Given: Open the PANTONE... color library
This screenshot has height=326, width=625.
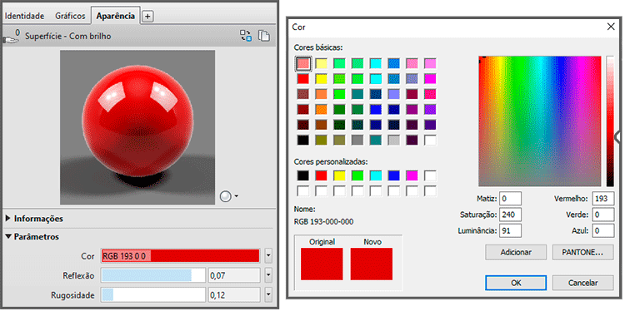Looking at the screenshot, I should [582, 253].
